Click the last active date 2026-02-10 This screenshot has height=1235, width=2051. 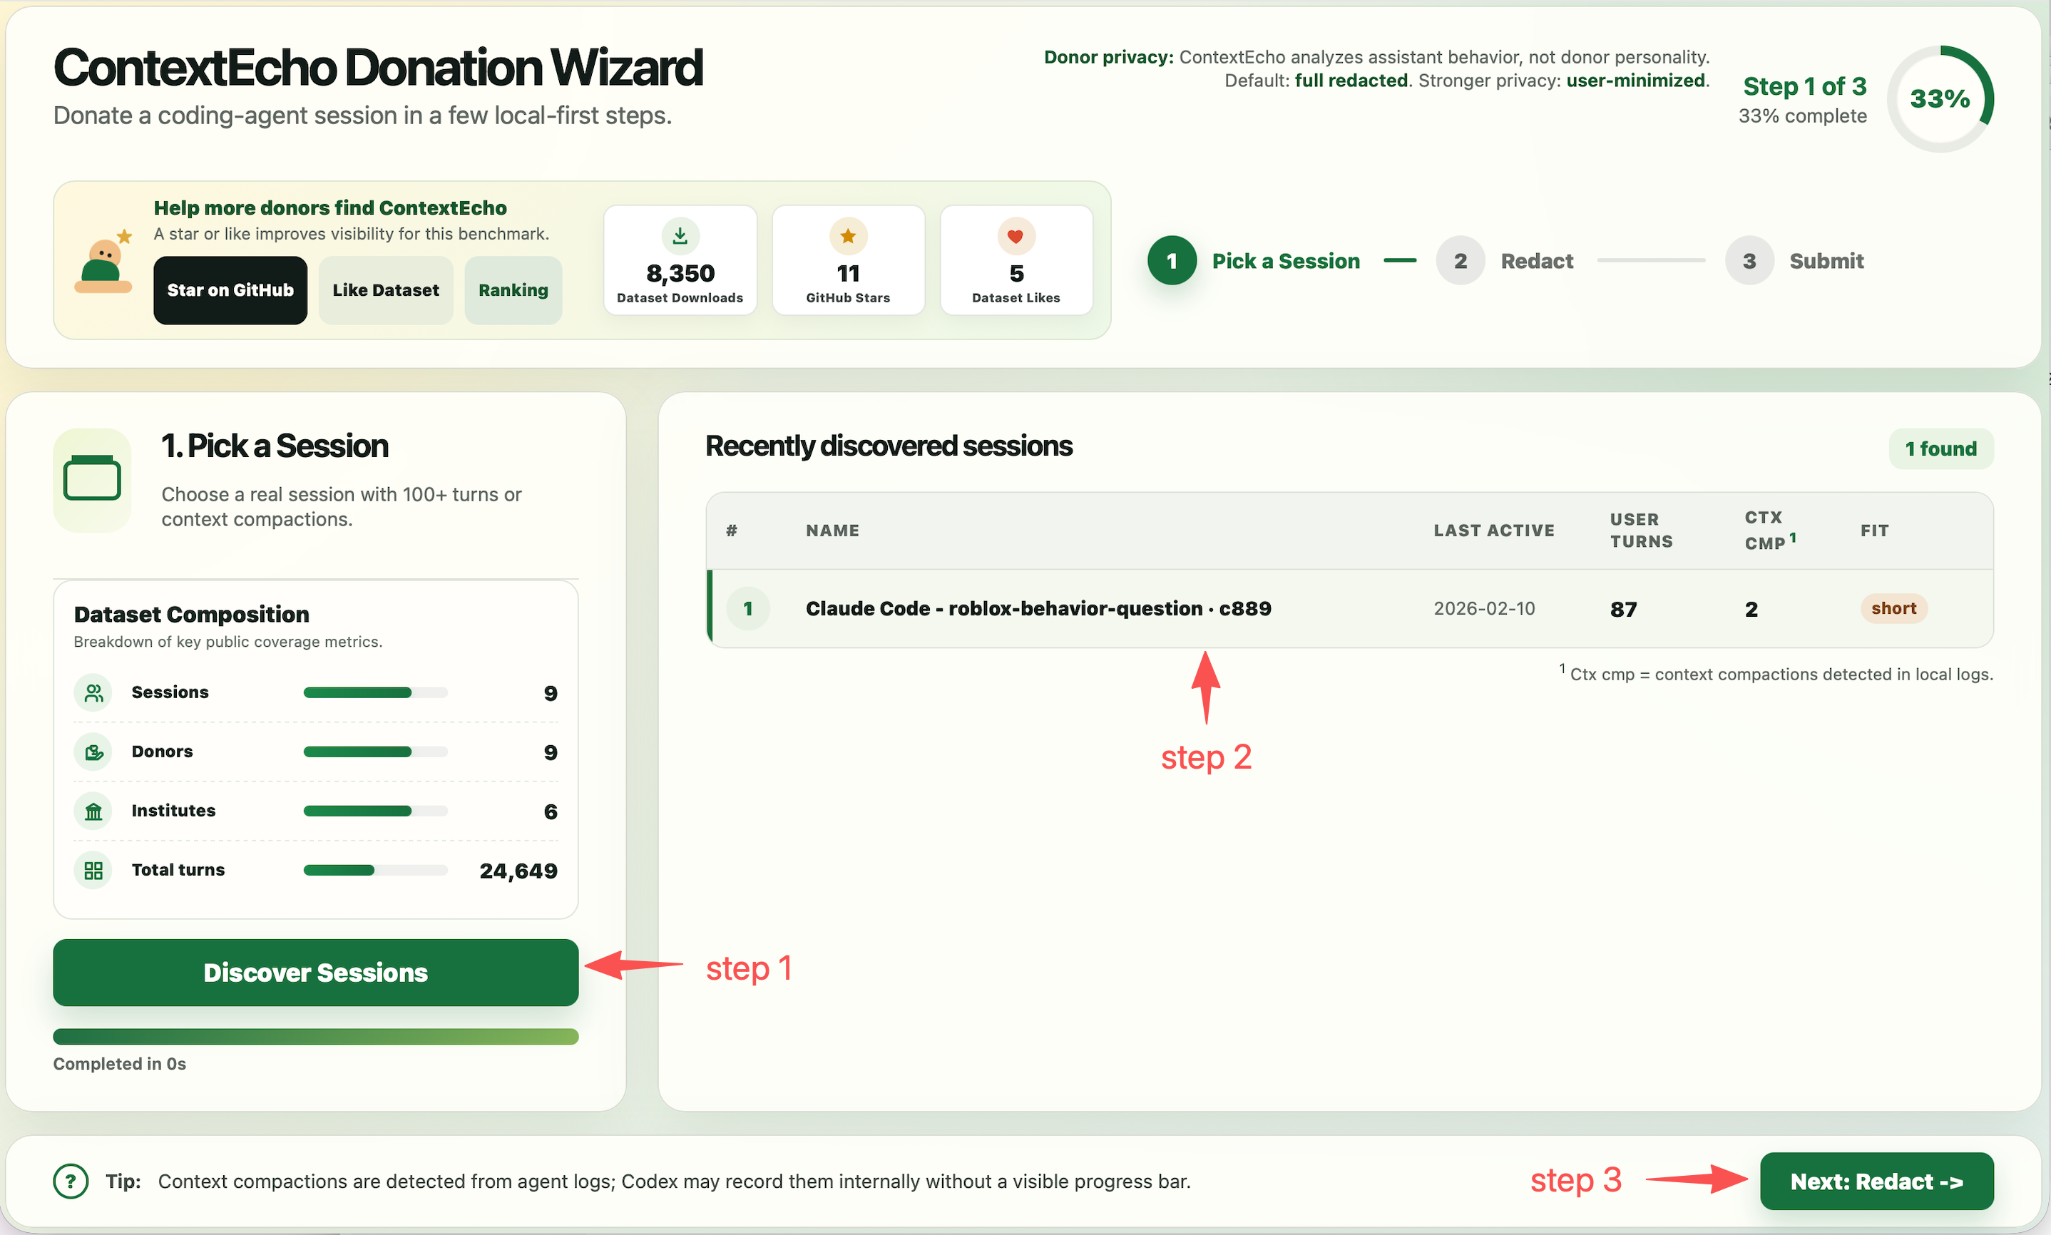tap(1483, 608)
